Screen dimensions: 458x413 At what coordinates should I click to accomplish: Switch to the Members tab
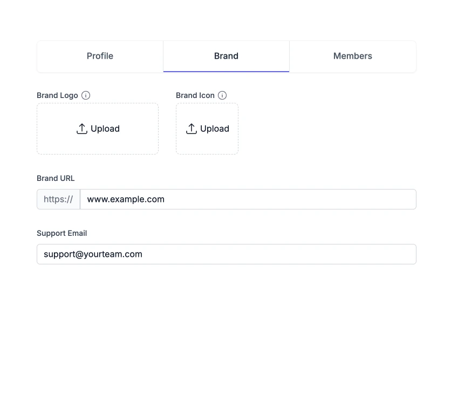[352, 56]
